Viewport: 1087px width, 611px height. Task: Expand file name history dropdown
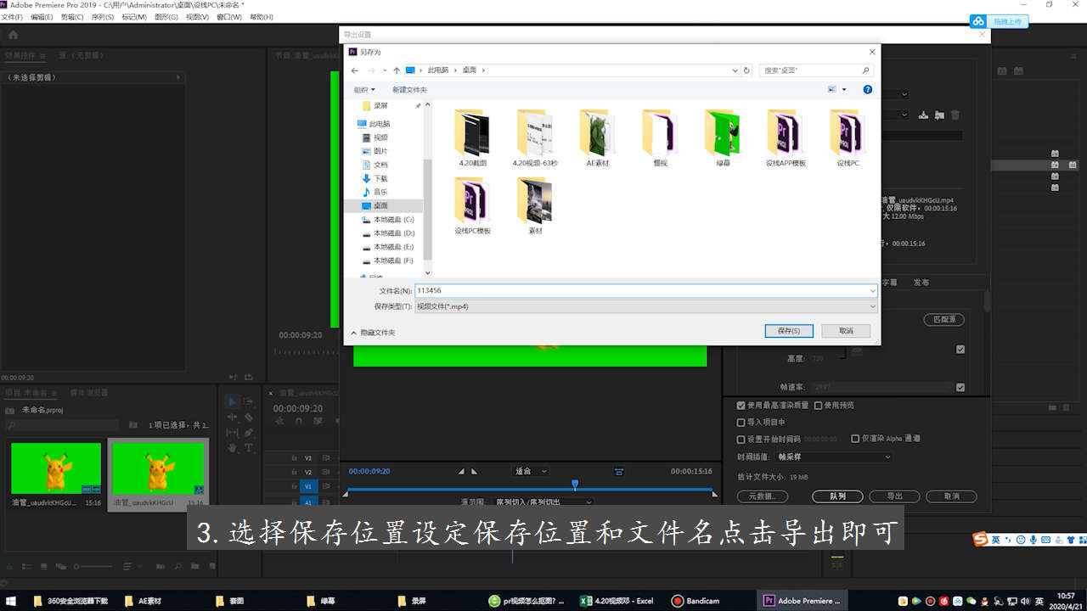872,291
